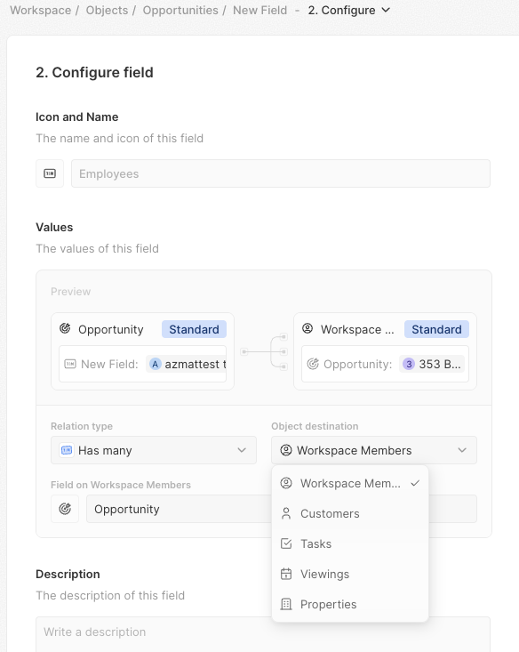Expand the 2. Configure breadcrumb chevron
This screenshot has width=519, height=652.
click(x=386, y=10)
